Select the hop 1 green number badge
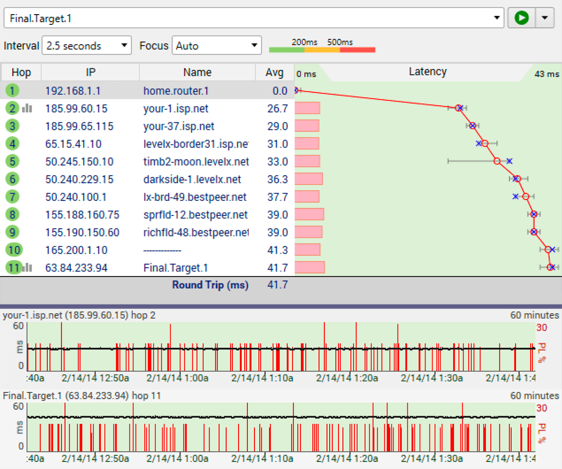The image size is (562, 469). coord(12,91)
